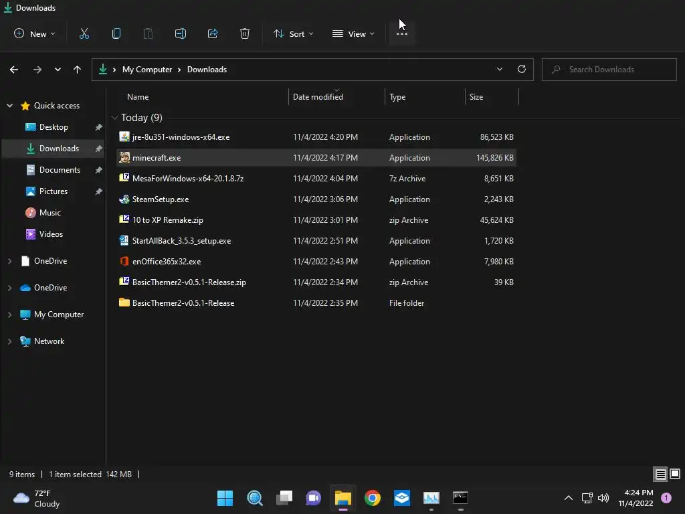This screenshot has height=514, width=685.
Task: Expand the Network tree node
Action: click(9, 341)
